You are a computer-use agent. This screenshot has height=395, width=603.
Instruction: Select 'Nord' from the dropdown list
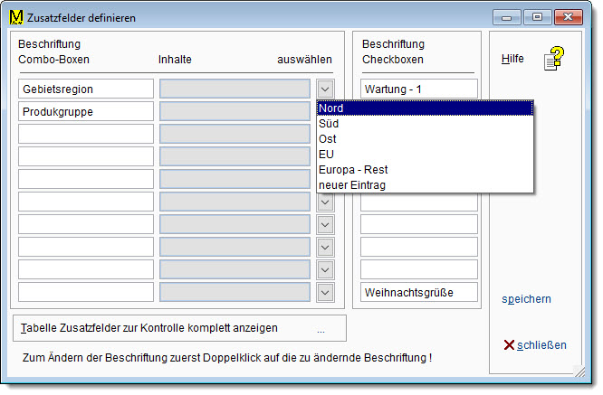424,108
